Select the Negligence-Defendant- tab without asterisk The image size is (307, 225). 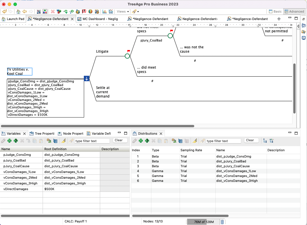coord(197,19)
